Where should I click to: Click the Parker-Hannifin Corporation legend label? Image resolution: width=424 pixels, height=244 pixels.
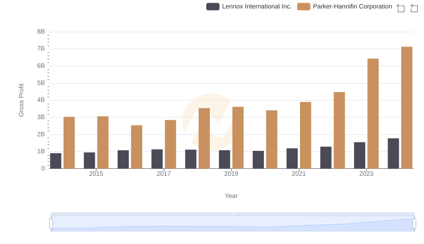[352, 6]
